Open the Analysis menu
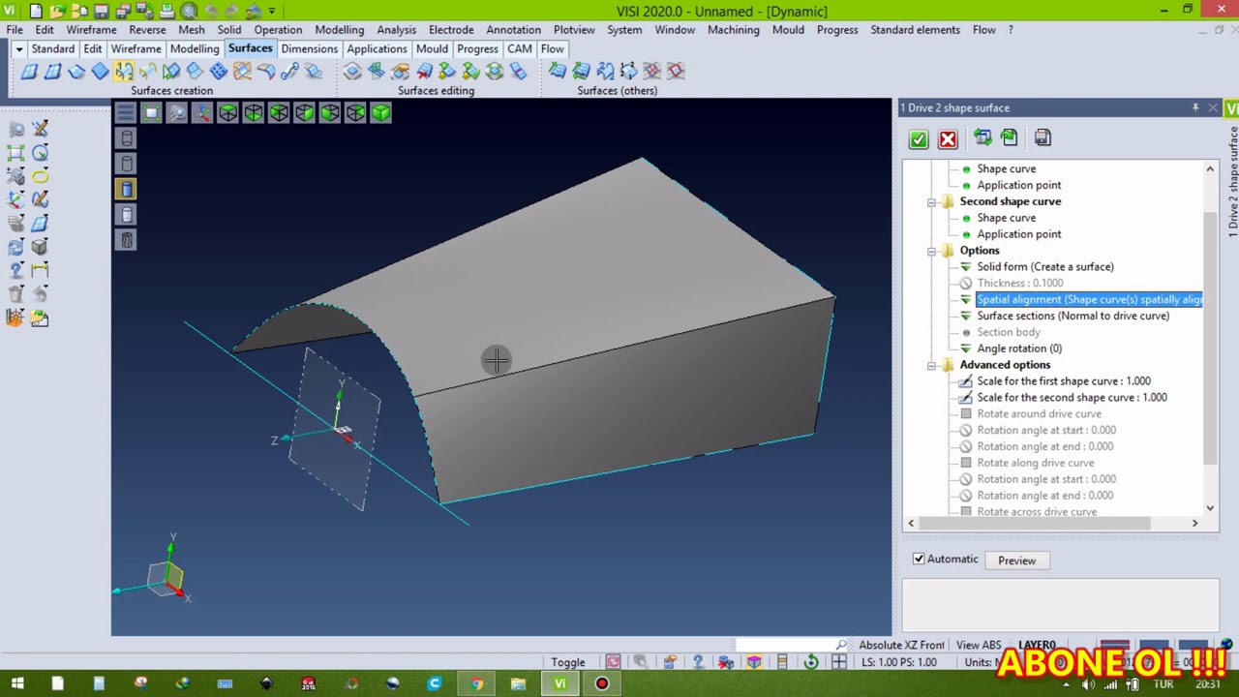 (x=397, y=30)
